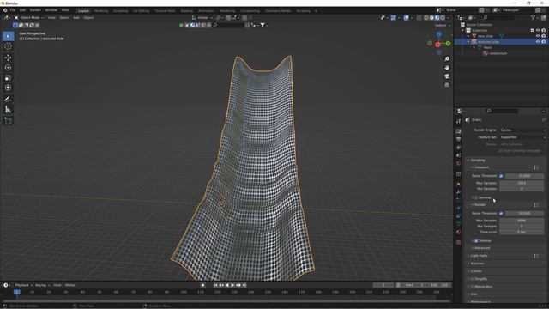Adjust viewport Max Samples value field

coord(522,183)
